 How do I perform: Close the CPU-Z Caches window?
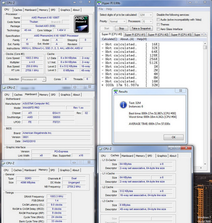click(x=186, y=148)
